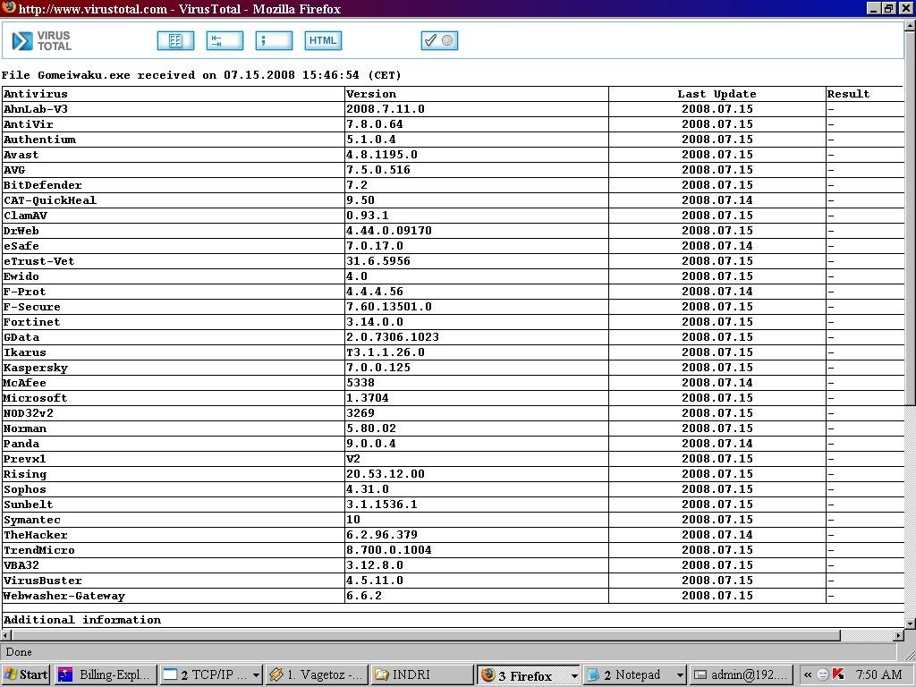Click the eTrust-Vet entry
This screenshot has height=687, width=916.
point(38,261)
